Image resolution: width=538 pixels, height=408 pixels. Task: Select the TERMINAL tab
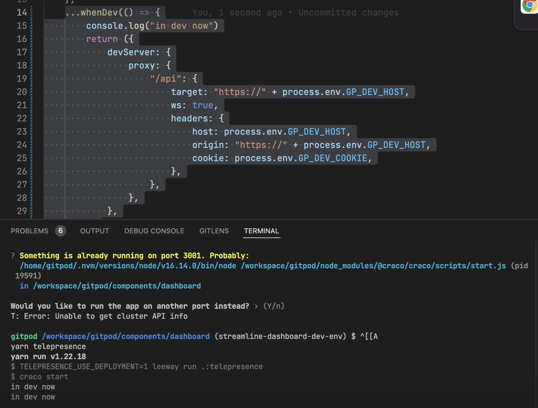261,231
